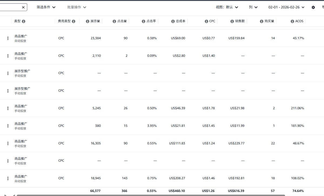
Task: Expand the 筛选条件 filter dropdown
Action: tap(46, 7)
